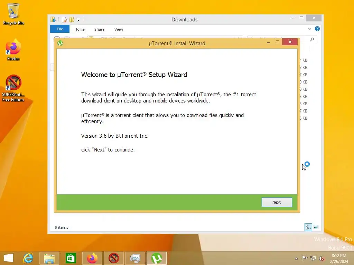The image size is (354, 265).
Task: Click the µTorrent installer taskbar button
Action: [x=157, y=258]
